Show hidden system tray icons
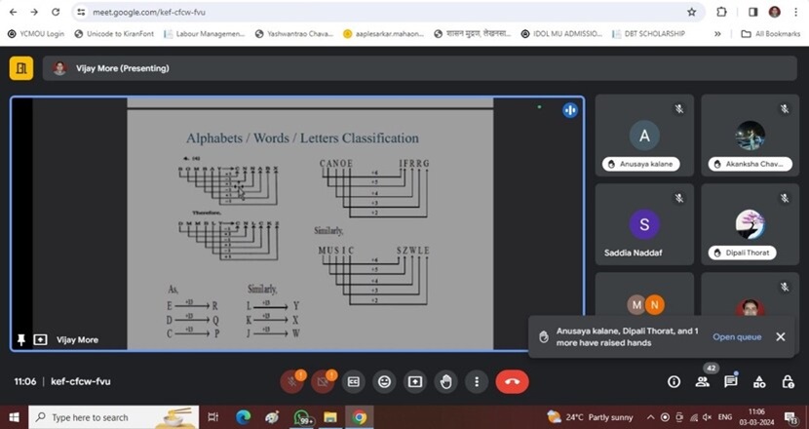Screen dimensions: 809x429 [650, 417]
